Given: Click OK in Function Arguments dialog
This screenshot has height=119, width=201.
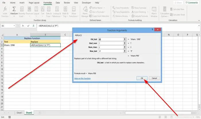Looking at the screenshot, I should tap(142, 78).
